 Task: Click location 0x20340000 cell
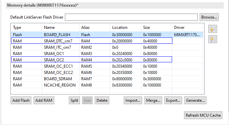tap(122, 66)
